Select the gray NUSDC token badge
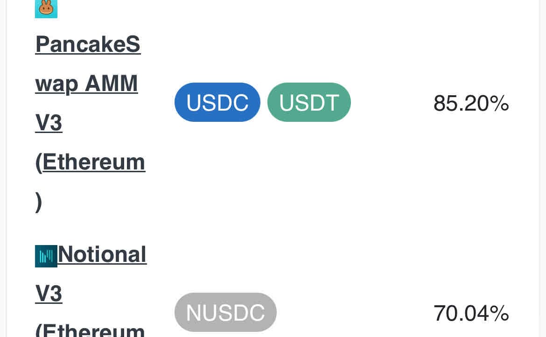Image resolution: width=546 pixels, height=337 pixels. 225,312
